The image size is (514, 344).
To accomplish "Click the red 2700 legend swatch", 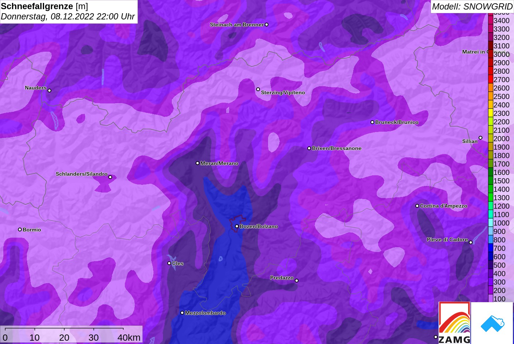I will tap(491, 80).
